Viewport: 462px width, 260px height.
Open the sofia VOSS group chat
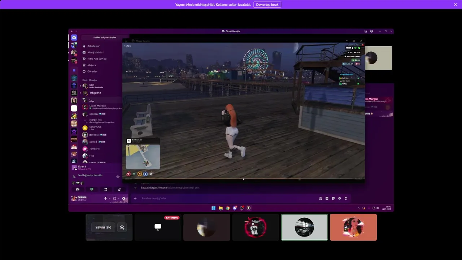point(101,127)
